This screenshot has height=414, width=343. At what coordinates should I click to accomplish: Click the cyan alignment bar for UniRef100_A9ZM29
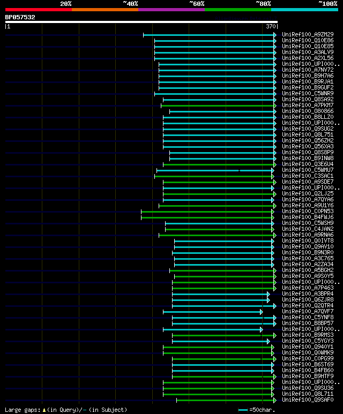[x=209, y=35]
